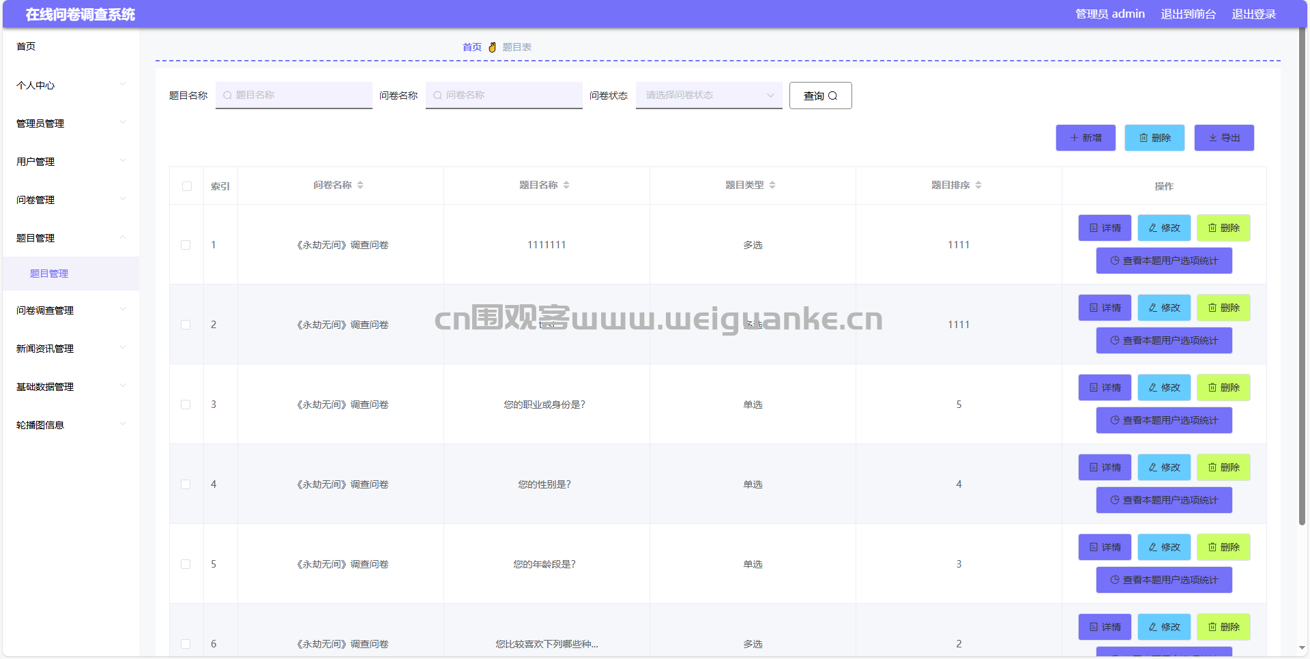1310x659 pixels.
Task: Click the 查询 search button
Action: coord(820,96)
